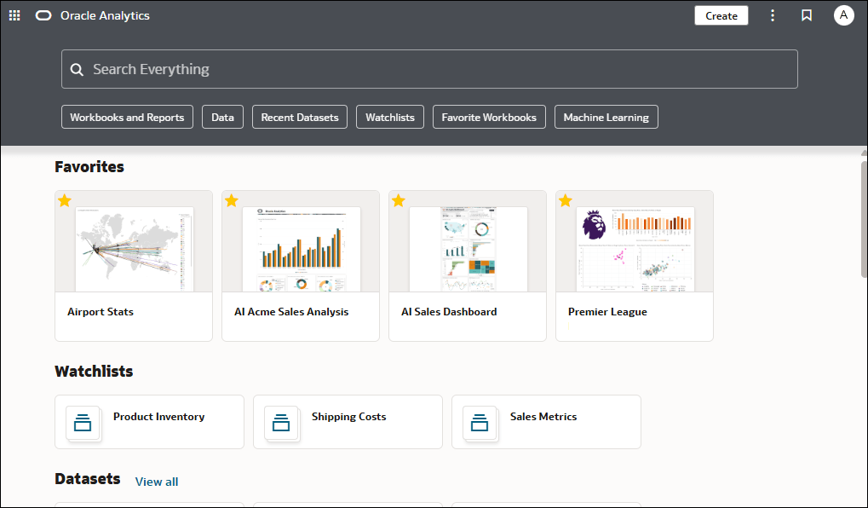Click the Sales Metrics watchlist icon
The height and width of the screenshot is (508, 868).
[x=480, y=422]
